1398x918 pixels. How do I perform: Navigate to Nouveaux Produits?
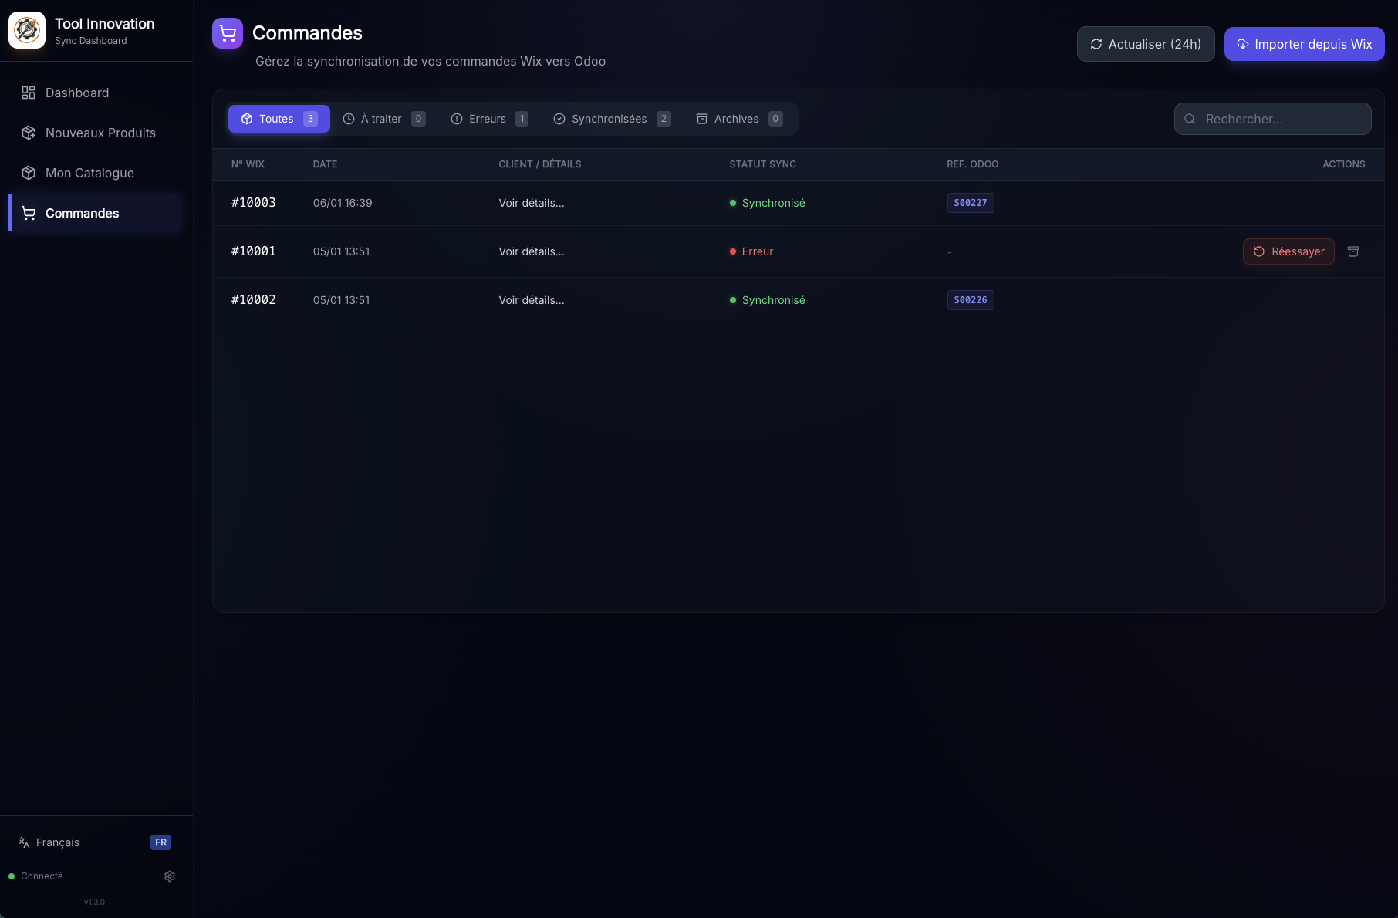100,133
